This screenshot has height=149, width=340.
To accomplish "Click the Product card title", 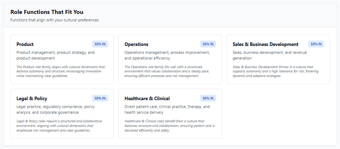I will point(25,44).
